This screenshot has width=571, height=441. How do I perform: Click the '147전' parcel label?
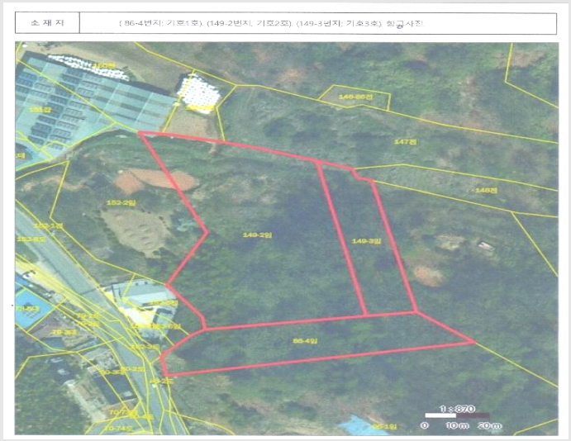pyautogui.click(x=405, y=141)
